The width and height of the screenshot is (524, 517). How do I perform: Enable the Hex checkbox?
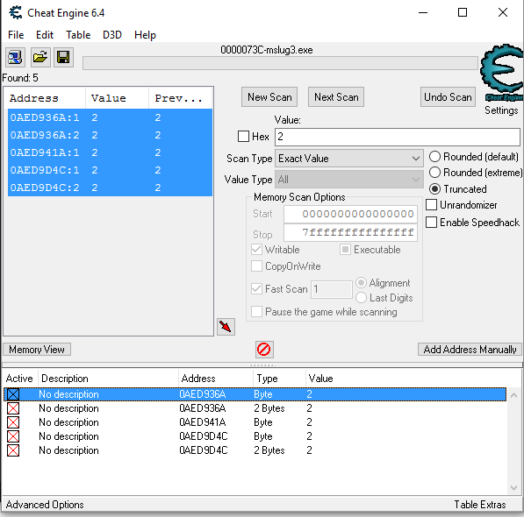click(243, 137)
